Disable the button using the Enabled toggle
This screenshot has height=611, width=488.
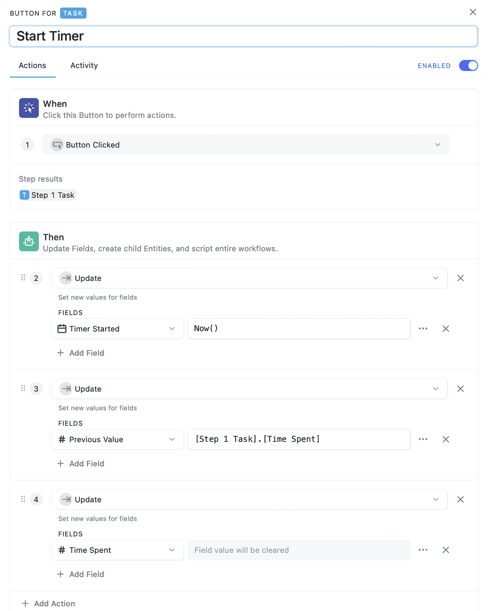tap(468, 66)
